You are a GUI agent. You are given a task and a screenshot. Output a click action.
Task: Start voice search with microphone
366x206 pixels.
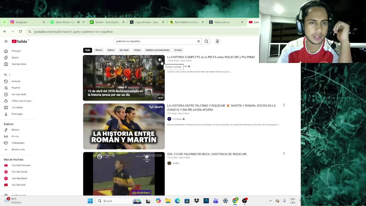(x=217, y=41)
